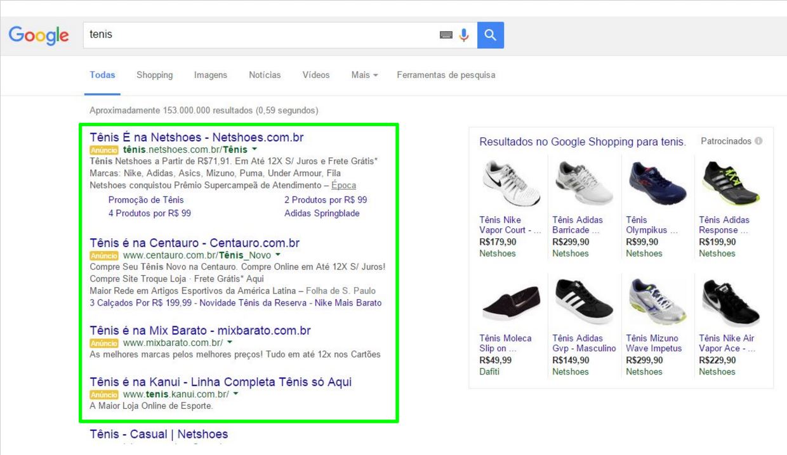This screenshot has width=787, height=455.
Task: Expand dropdown arrow beside www.centauro.com.br URL
Action: pos(278,255)
